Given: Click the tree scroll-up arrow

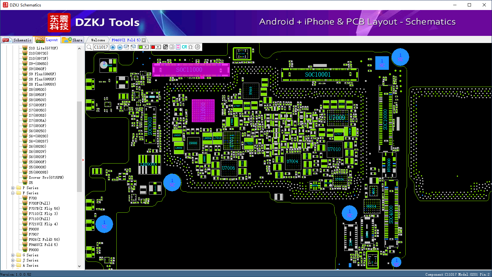Looking at the screenshot, I should pos(80,48).
